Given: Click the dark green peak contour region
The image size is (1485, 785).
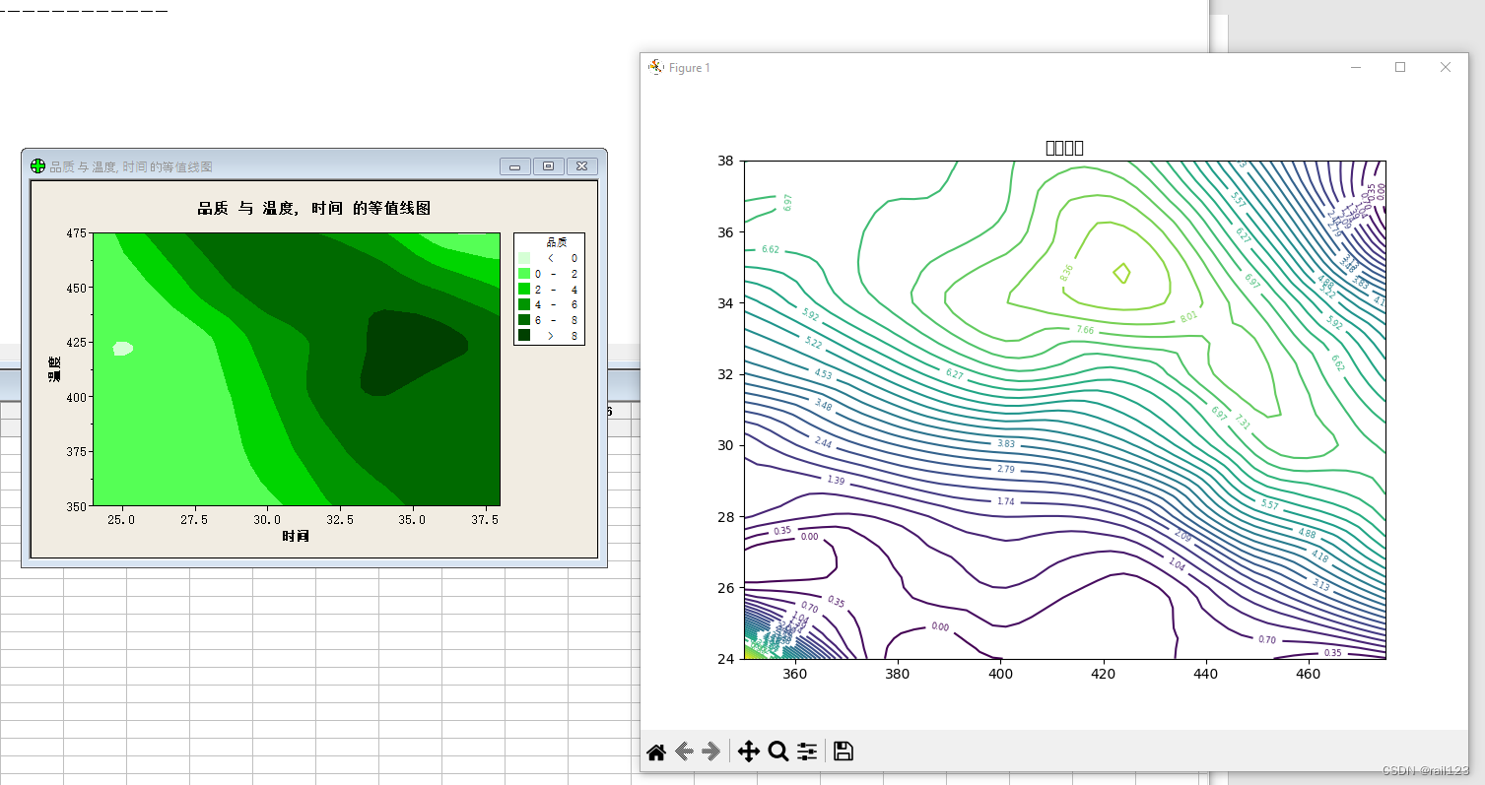Looking at the screenshot, I should [409, 351].
